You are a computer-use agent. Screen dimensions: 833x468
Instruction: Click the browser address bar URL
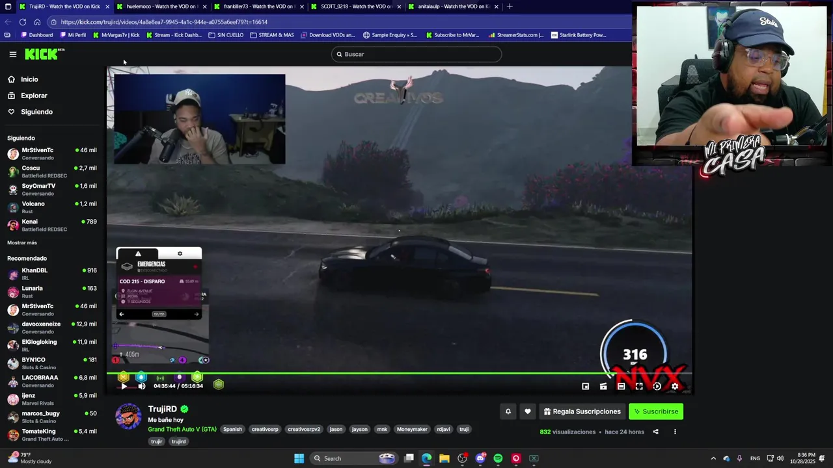(164, 22)
